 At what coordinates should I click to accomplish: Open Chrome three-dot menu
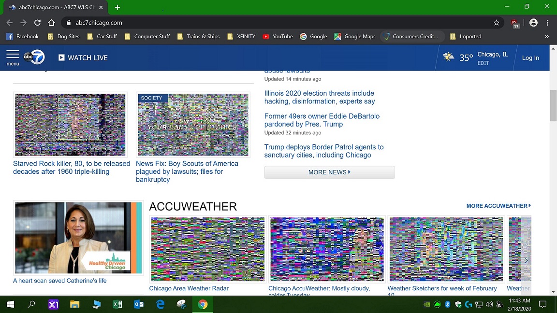coord(547,23)
